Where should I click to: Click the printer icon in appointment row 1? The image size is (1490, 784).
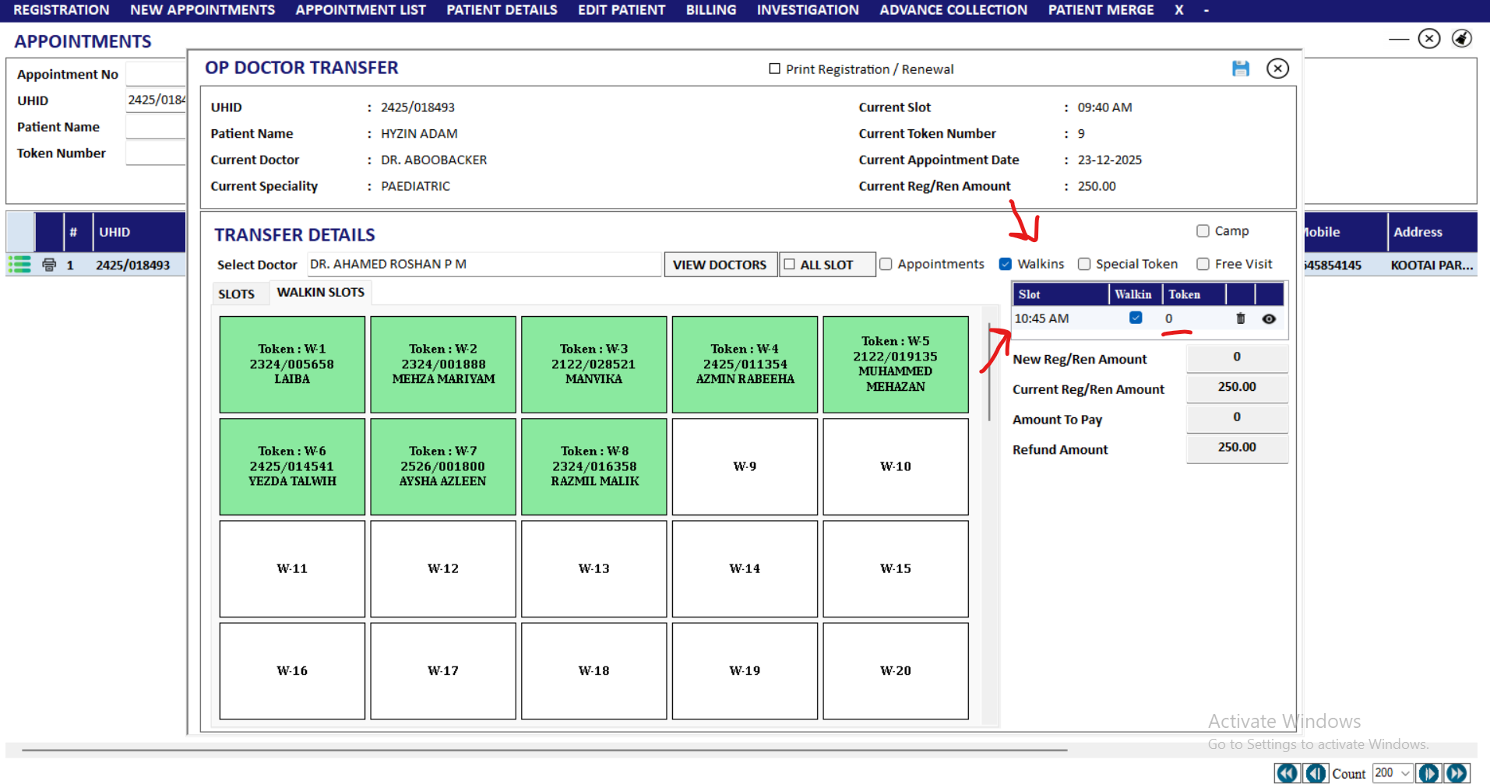tap(49, 265)
